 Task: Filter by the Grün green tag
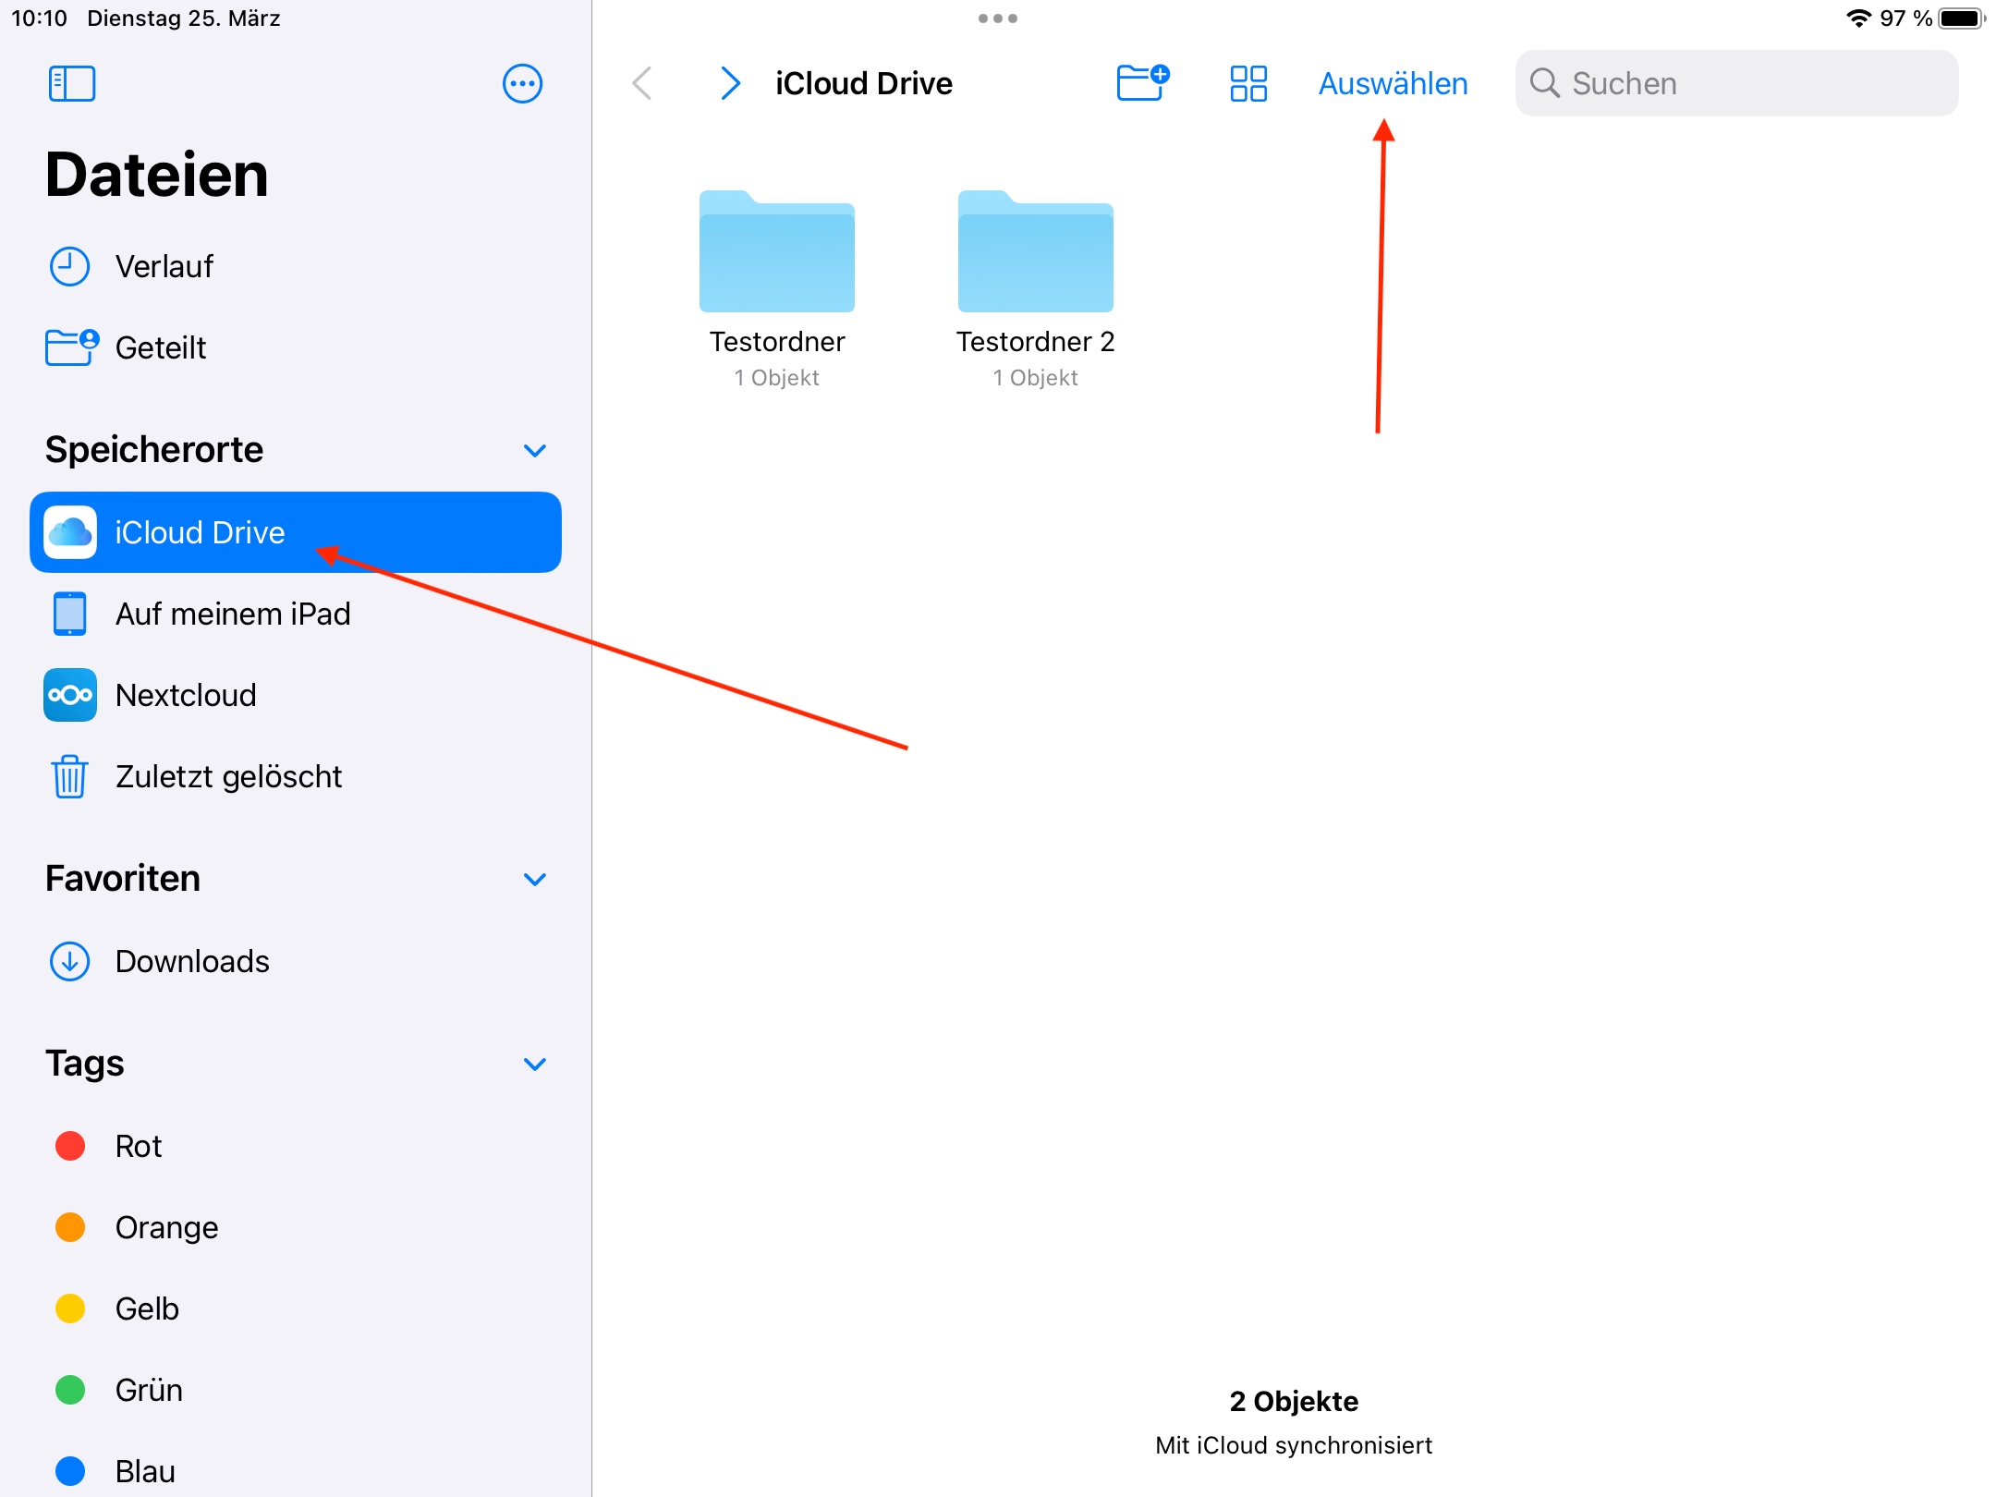[148, 1390]
